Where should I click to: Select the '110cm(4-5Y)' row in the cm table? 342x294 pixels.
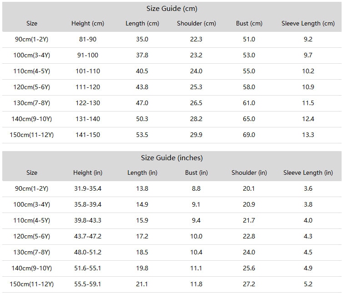(x=171, y=71)
